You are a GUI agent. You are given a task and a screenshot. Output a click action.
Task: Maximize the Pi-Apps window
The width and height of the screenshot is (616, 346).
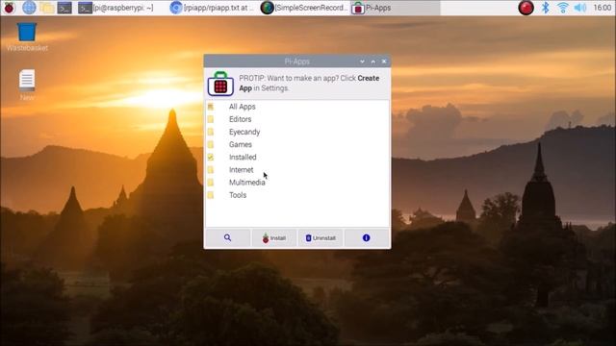(x=373, y=62)
